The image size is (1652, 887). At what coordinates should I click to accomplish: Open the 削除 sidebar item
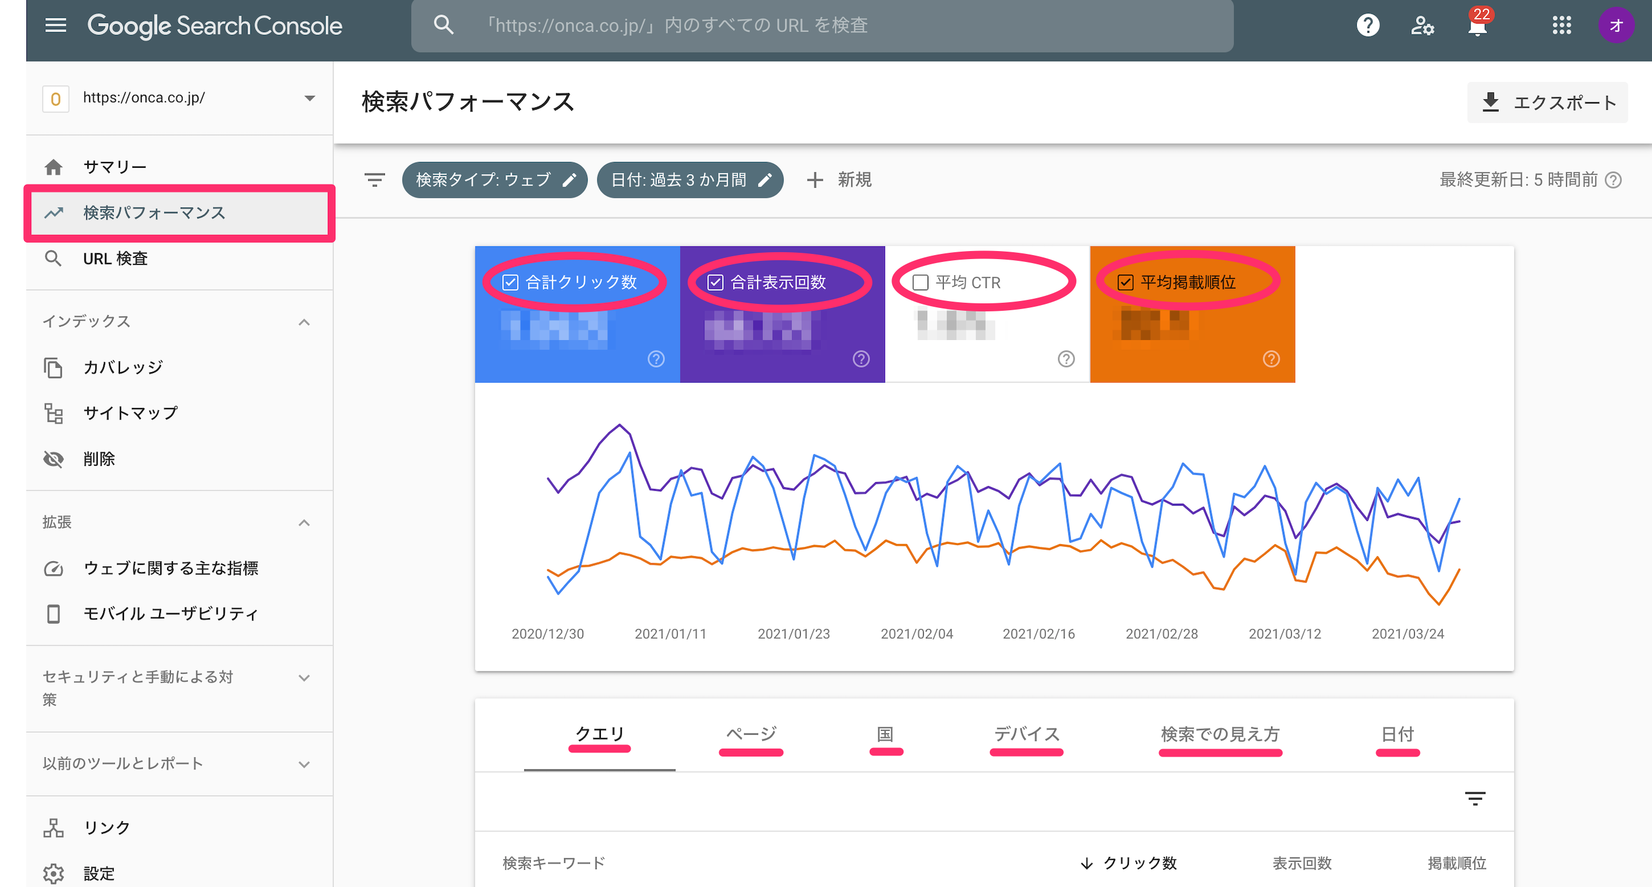pyautogui.click(x=180, y=458)
